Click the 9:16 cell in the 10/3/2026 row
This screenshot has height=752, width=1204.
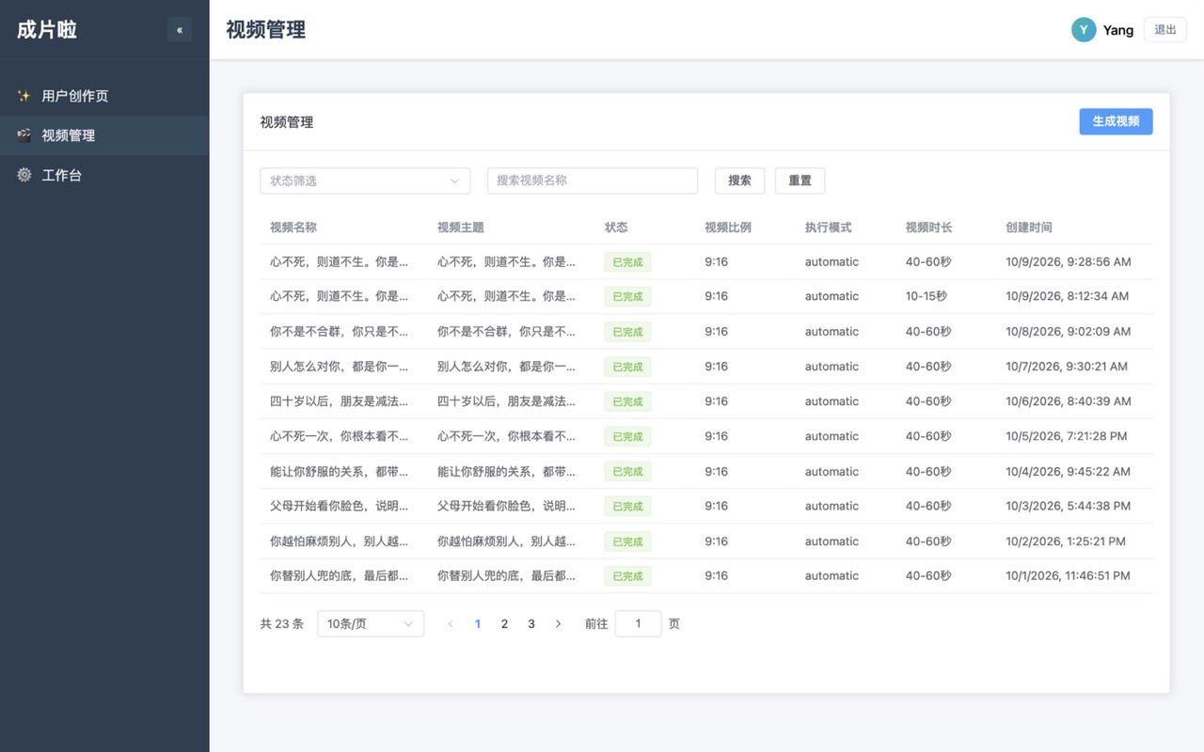tap(716, 506)
